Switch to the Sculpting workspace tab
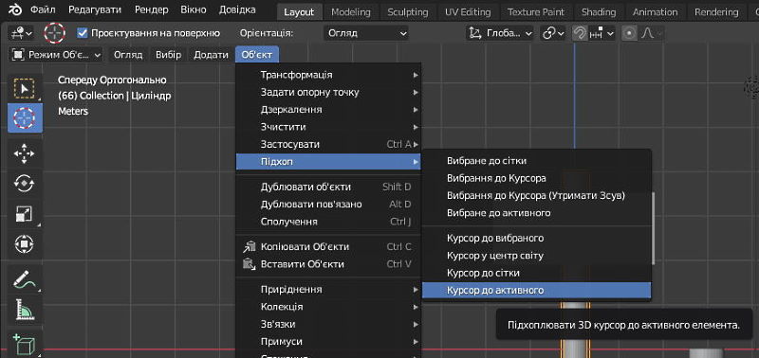This screenshot has height=358, width=759. click(408, 12)
